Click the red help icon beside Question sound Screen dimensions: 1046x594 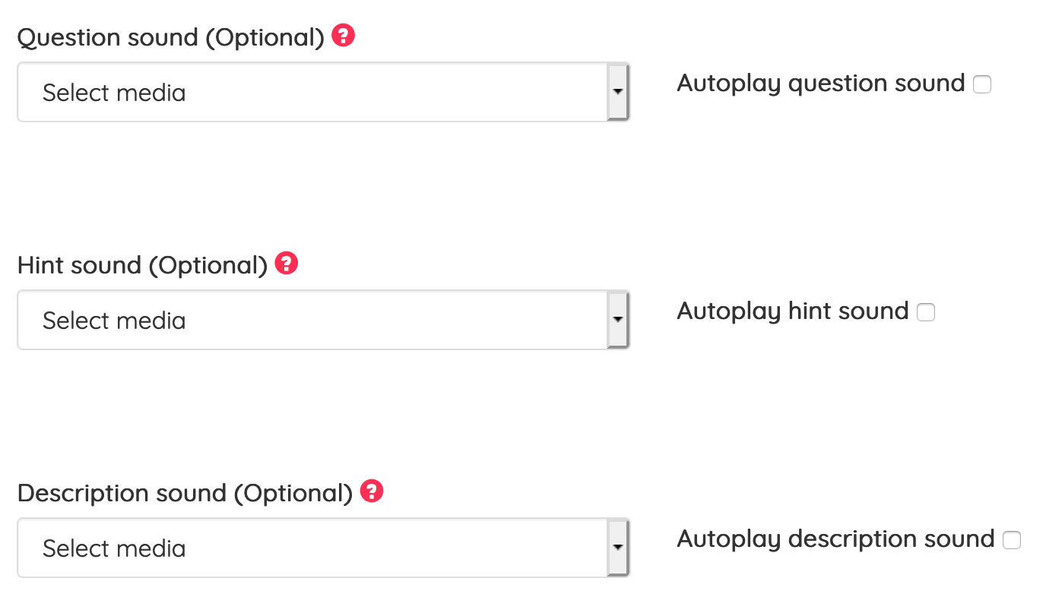point(344,36)
